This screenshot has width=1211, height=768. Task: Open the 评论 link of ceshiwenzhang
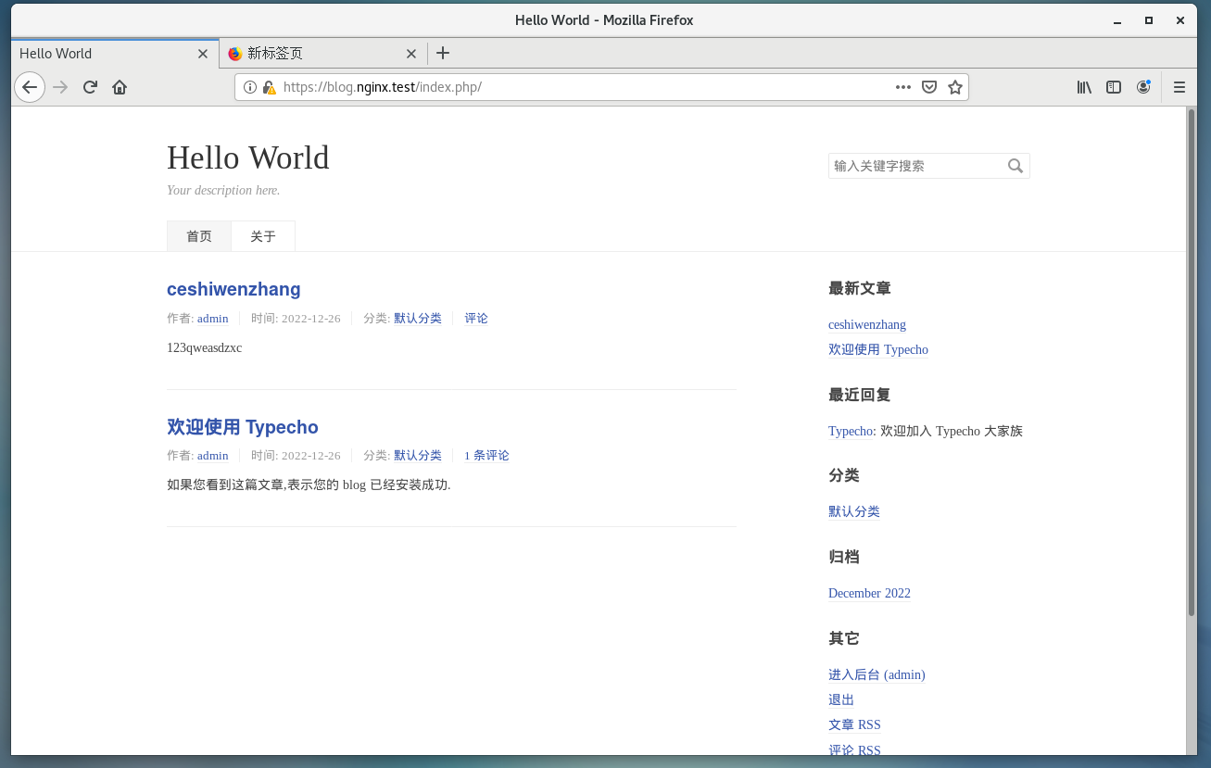coord(476,319)
